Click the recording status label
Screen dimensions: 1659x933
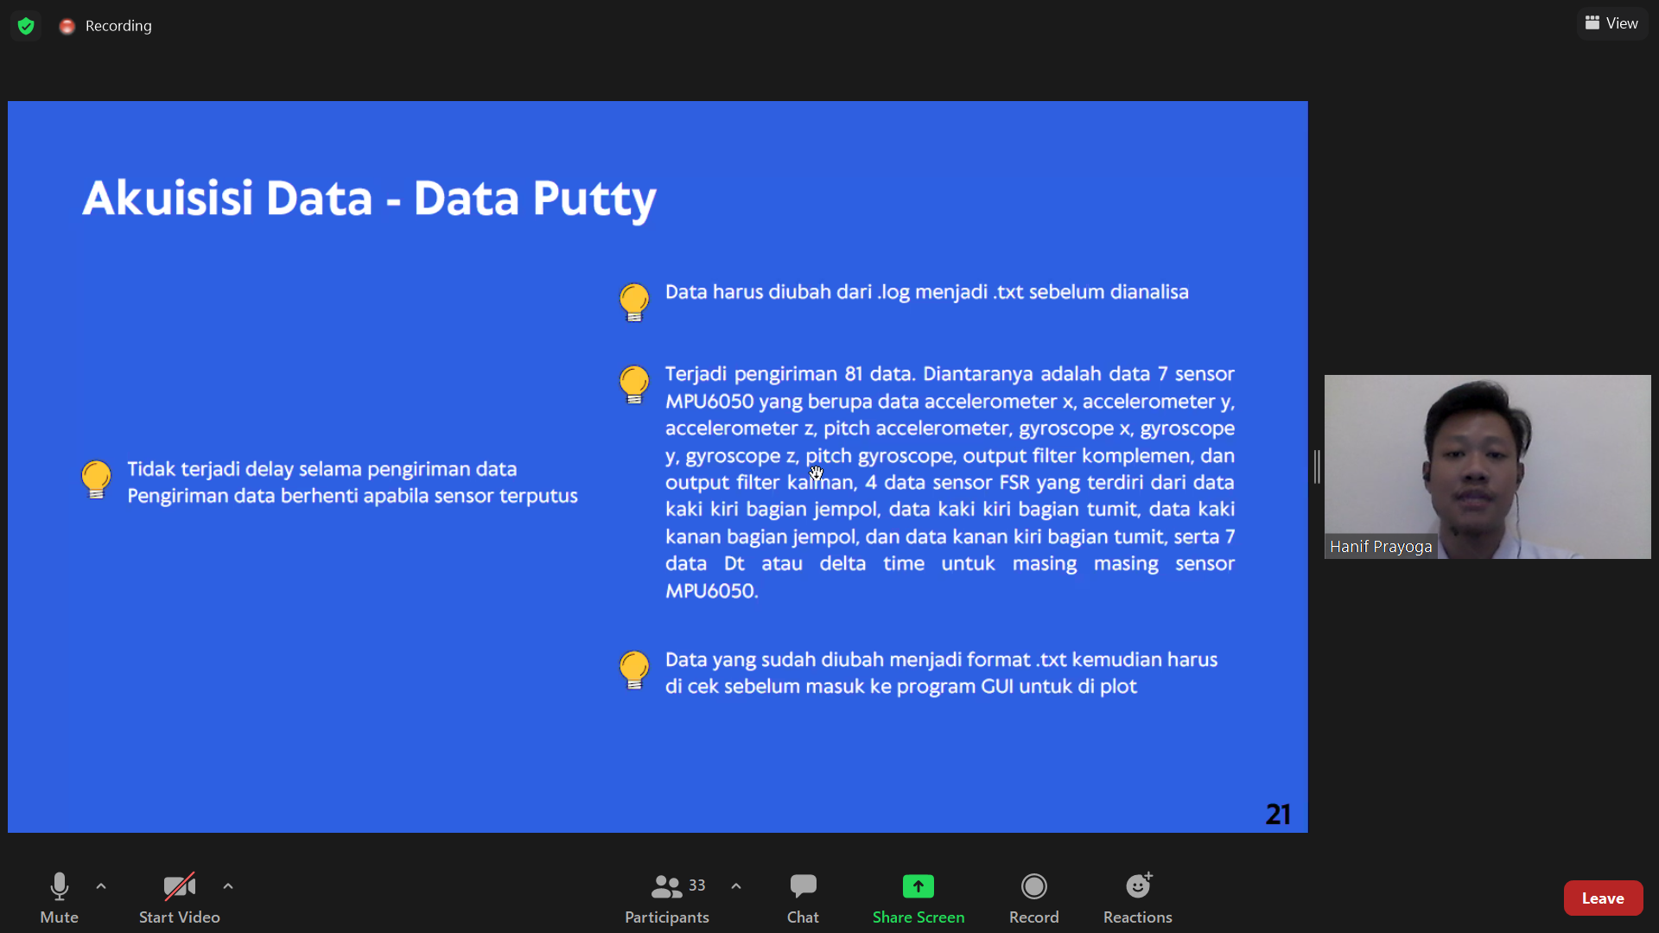click(118, 25)
